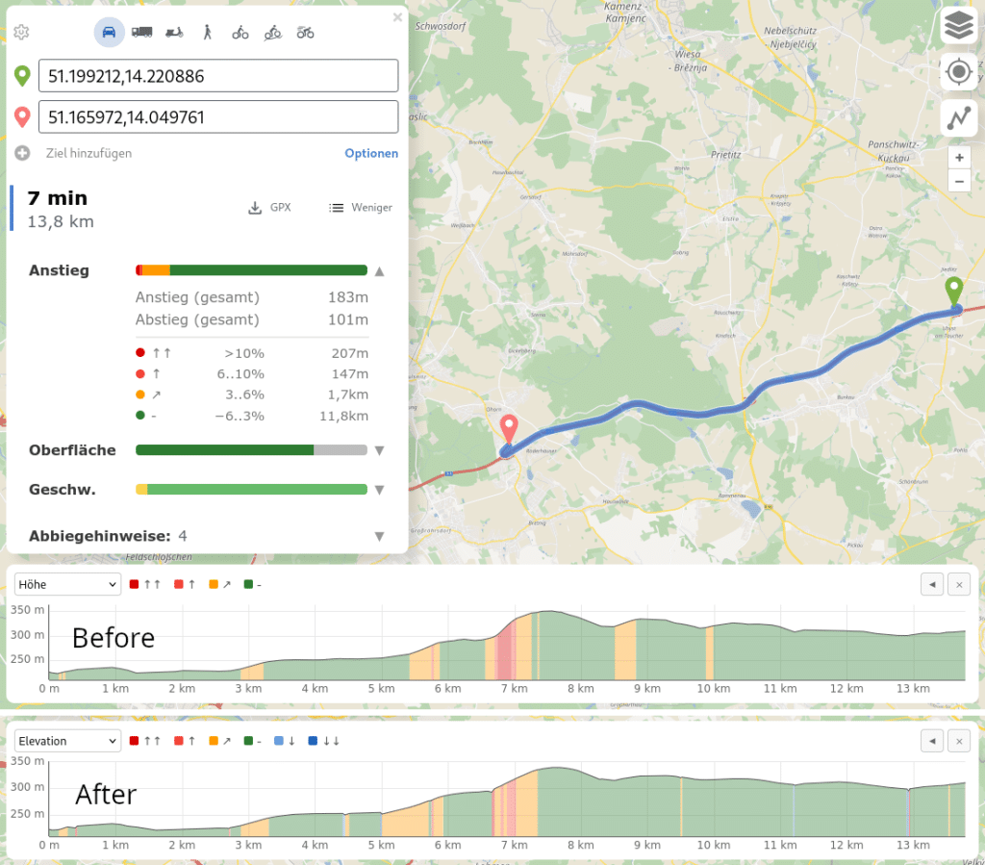Toggle light-blue descent legend in Elevation chart

pos(284,741)
